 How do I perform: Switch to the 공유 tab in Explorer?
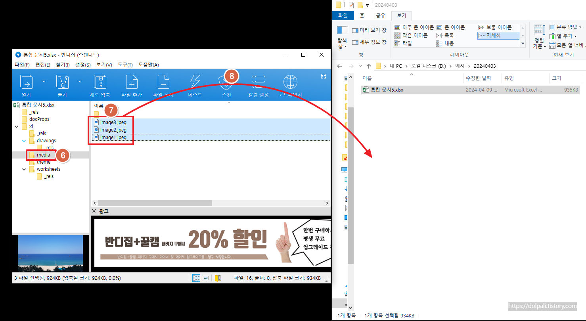[380, 15]
